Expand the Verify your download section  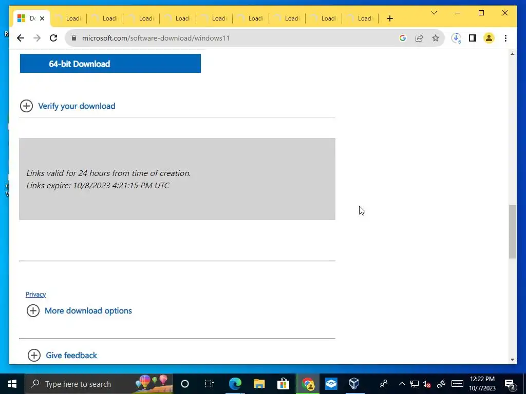coord(68,106)
